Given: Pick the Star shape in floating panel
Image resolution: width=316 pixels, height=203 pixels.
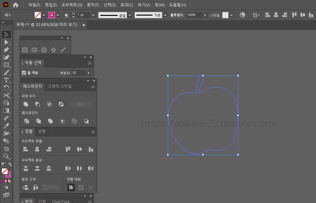Looking at the screenshot, I should (54, 50).
